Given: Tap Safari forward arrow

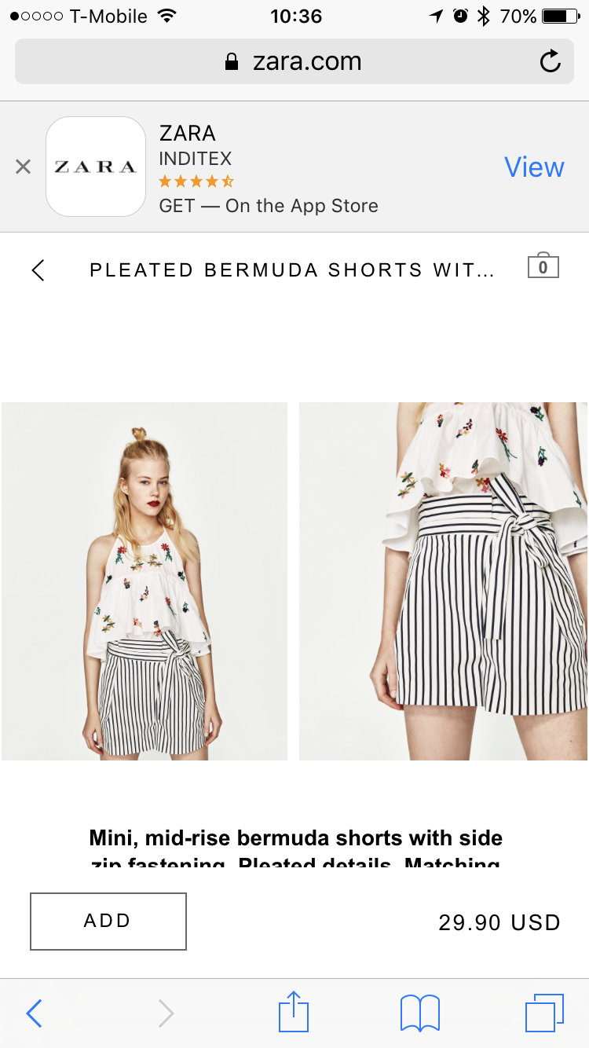Looking at the screenshot, I should [x=166, y=1013].
